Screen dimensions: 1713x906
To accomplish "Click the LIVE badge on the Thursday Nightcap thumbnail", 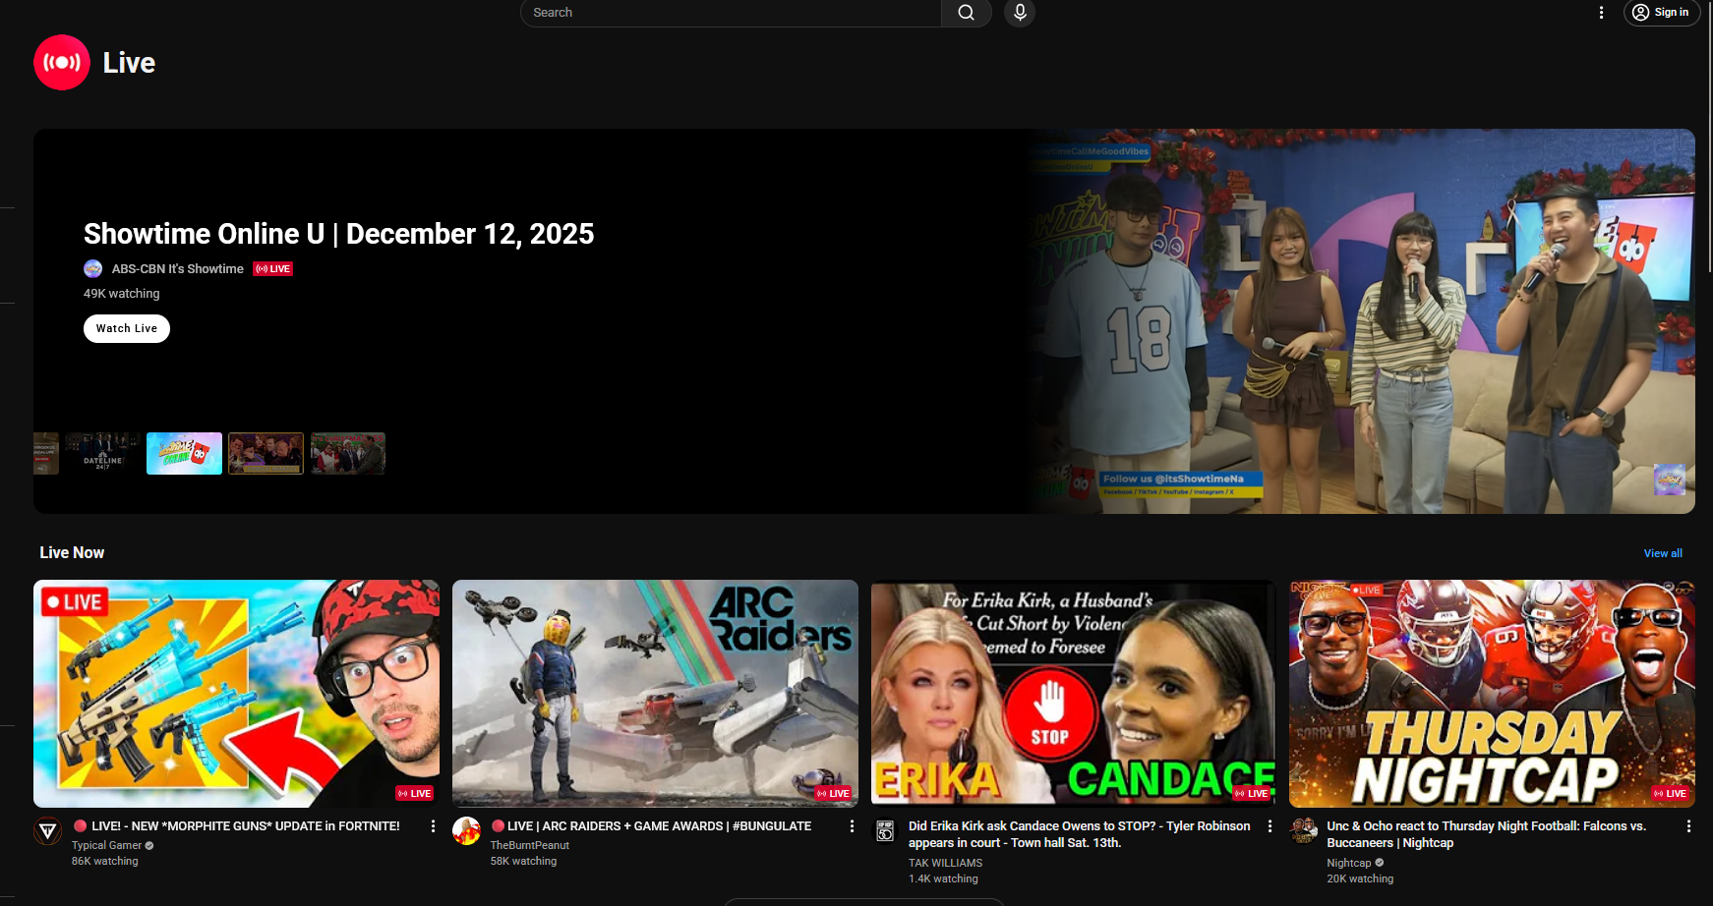I will point(1670,793).
